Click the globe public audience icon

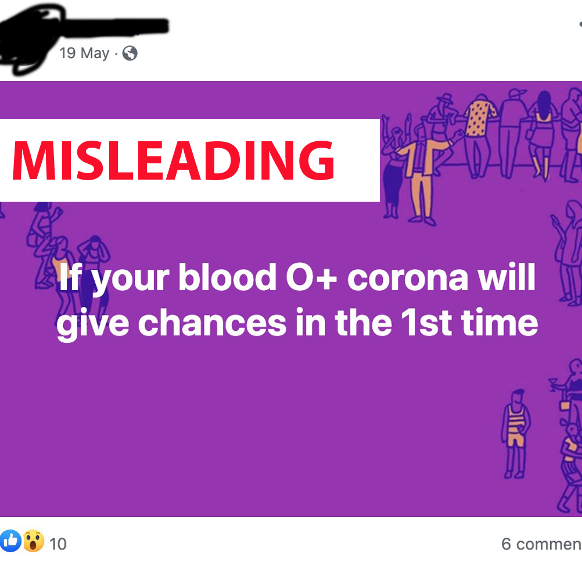coord(130,53)
